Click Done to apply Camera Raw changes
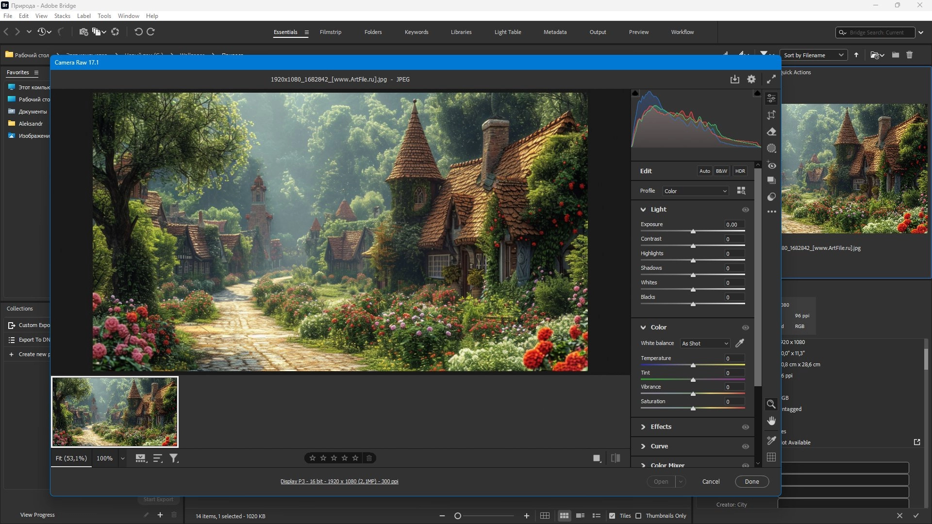 tap(752, 482)
